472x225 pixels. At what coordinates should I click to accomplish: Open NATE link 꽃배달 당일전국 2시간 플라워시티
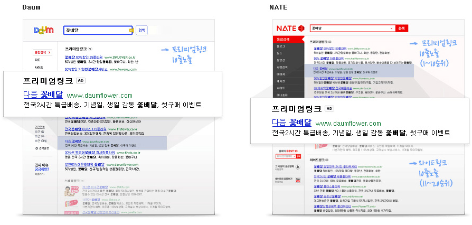coord(335,166)
